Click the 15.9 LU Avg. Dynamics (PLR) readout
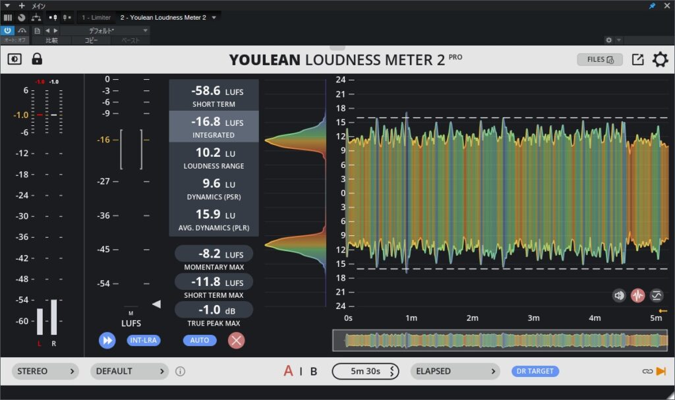This screenshot has height=400, width=675. tap(214, 219)
